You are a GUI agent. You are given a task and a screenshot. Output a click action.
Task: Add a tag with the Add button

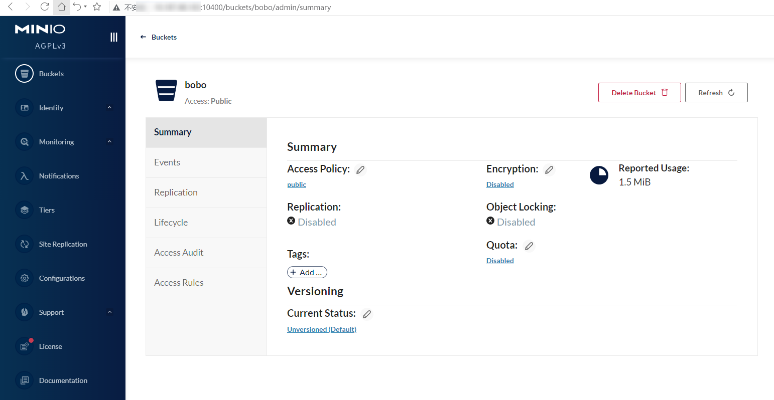(x=307, y=272)
